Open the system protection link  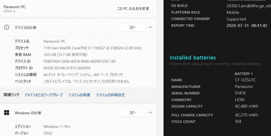79,95
